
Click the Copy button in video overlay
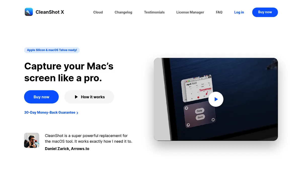click(200, 111)
